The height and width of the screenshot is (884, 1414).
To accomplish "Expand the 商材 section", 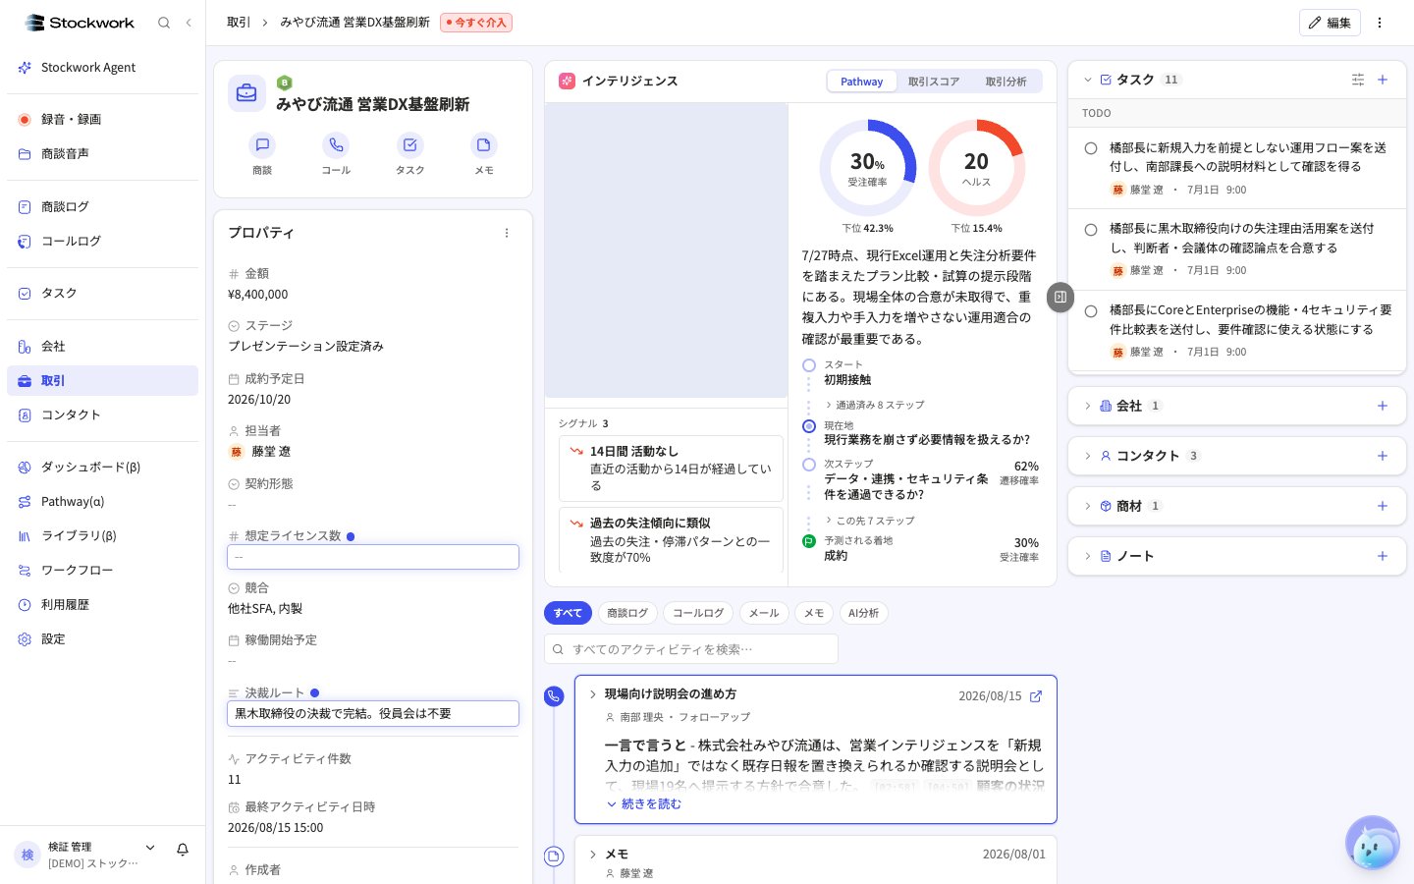I will point(1088,506).
